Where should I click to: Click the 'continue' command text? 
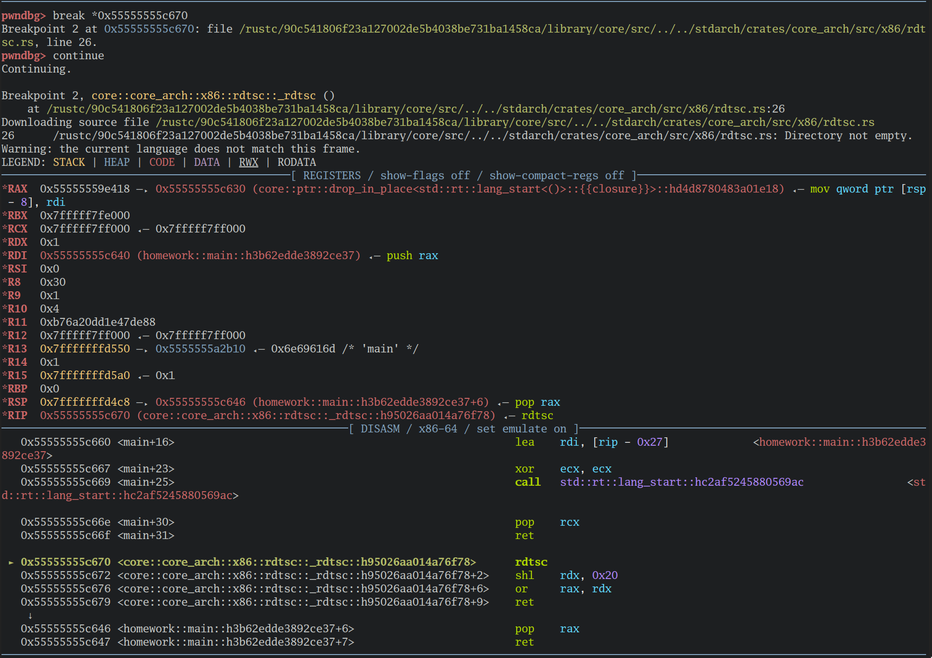point(79,55)
